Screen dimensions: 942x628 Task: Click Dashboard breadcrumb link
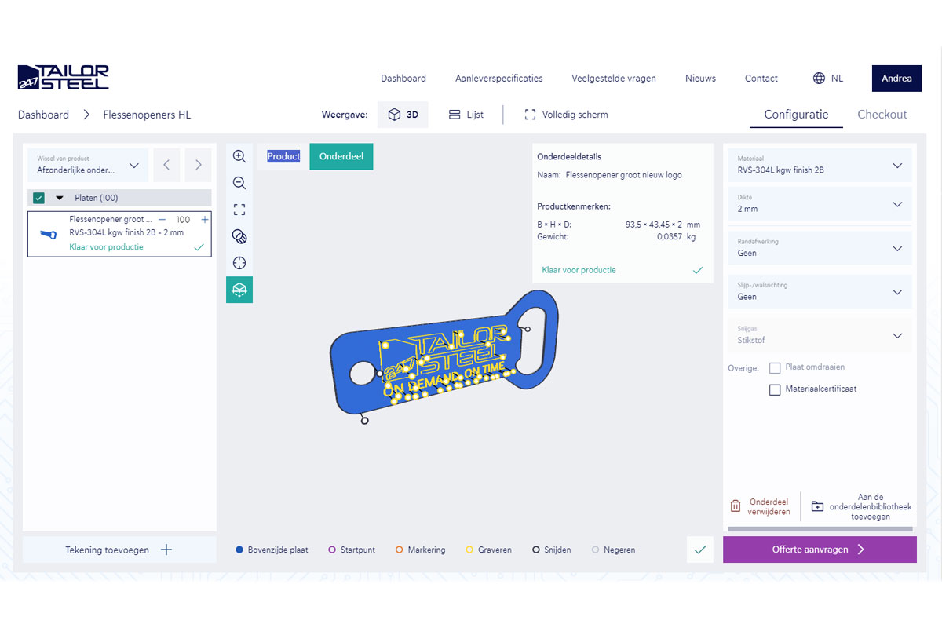click(43, 115)
